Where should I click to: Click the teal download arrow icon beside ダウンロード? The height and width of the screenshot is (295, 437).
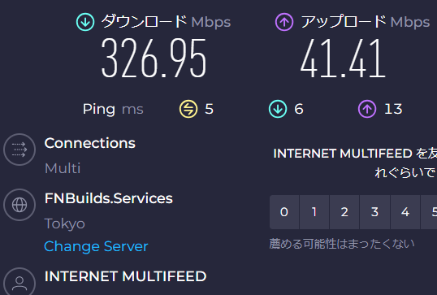click(85, 22)
